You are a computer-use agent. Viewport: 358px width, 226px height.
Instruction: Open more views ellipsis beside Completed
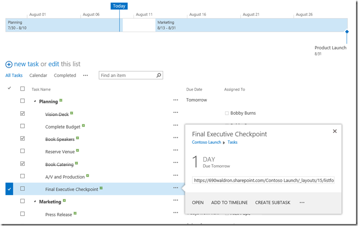tap(86, 75)
